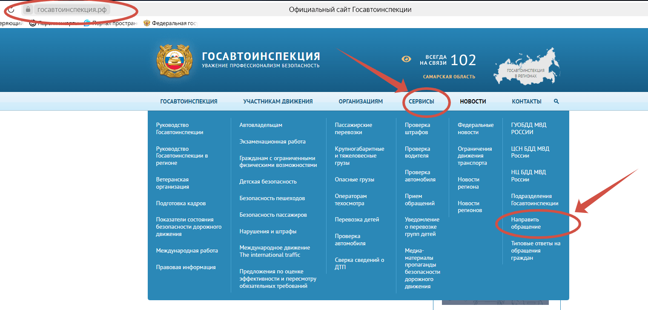Open the КОНТАКТЫ menu

pyautogui.click(x=527, y=101)
